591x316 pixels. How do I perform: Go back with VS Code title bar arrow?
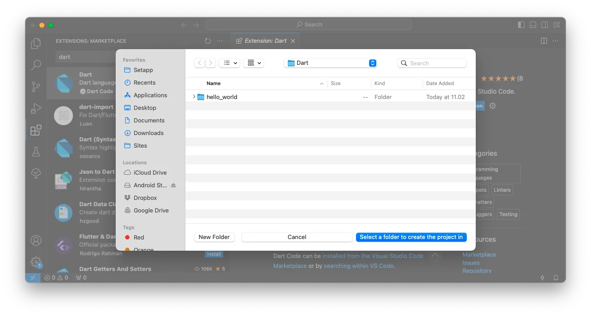coord(184,25)
